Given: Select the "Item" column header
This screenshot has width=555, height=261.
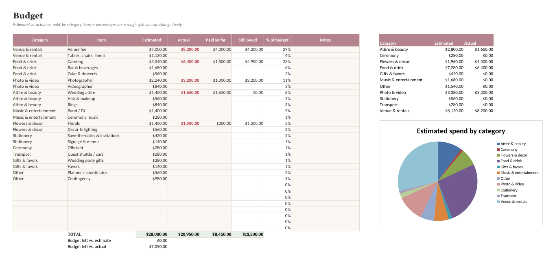Looking at the screenshot, I should [x=102, y=40].
